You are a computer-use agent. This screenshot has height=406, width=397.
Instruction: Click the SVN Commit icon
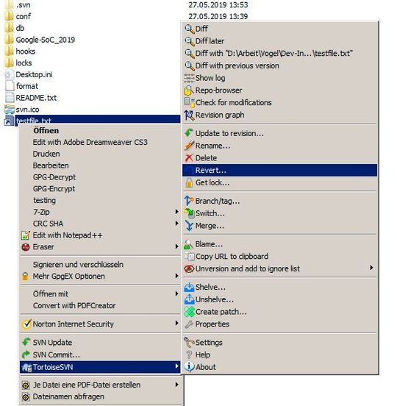(26, 355)
